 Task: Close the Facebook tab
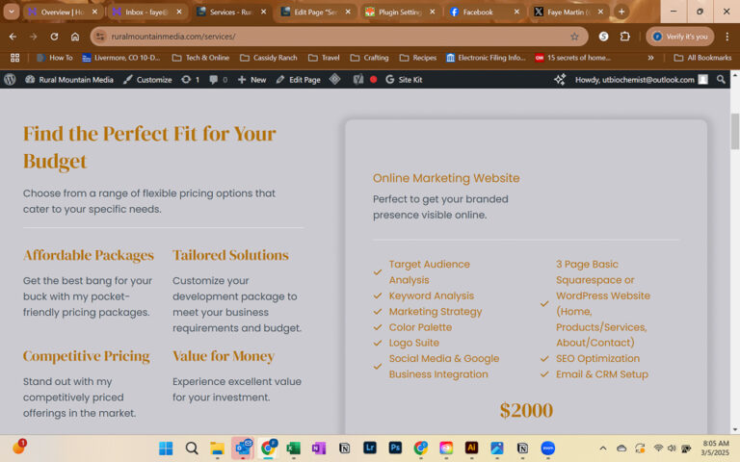tap(516, 12)
